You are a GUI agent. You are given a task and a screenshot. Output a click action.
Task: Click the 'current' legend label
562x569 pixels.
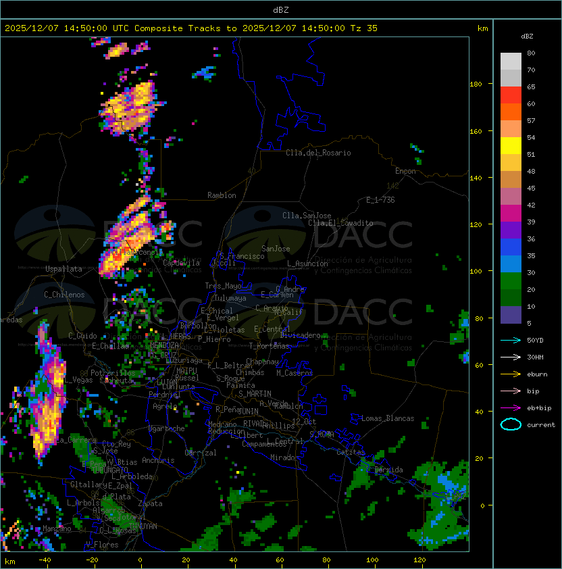541,425
